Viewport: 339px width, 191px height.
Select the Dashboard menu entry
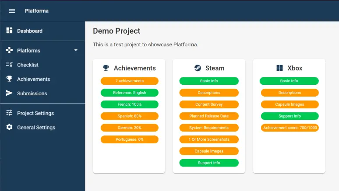point(30,31)
